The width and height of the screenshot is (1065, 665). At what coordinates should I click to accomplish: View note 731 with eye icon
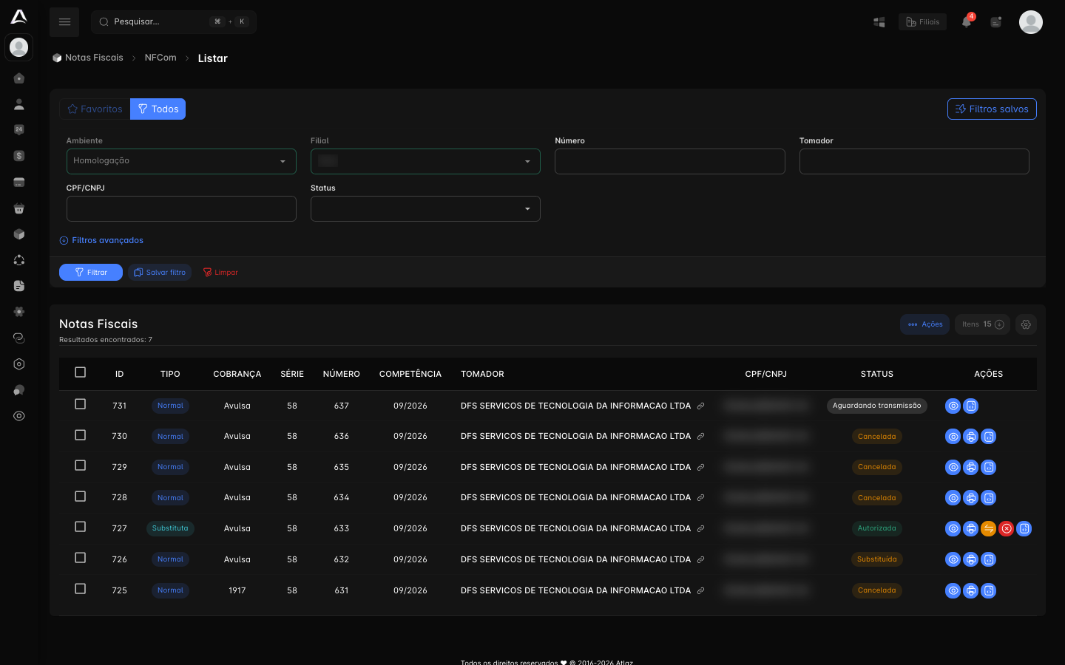click(953, 406)
